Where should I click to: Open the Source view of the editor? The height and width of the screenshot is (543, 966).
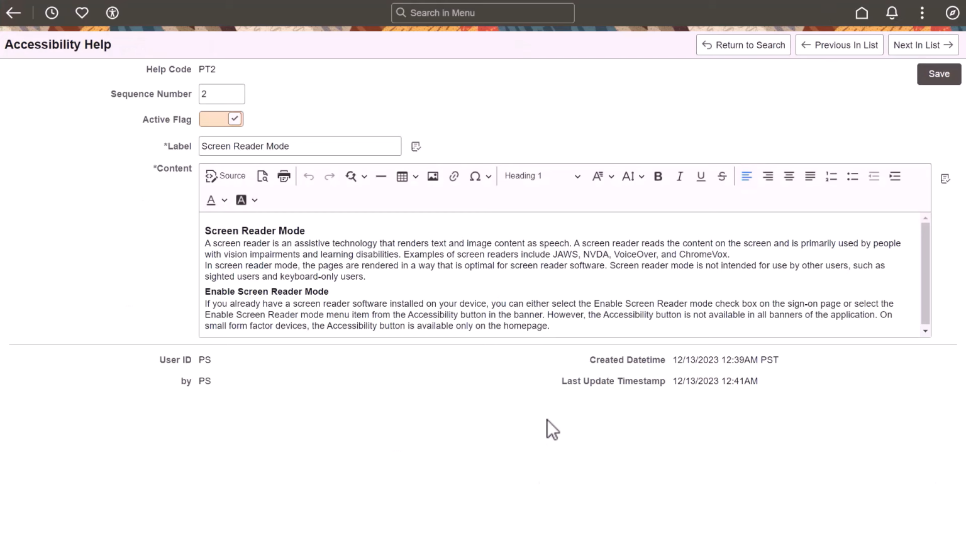coord(225,176)
